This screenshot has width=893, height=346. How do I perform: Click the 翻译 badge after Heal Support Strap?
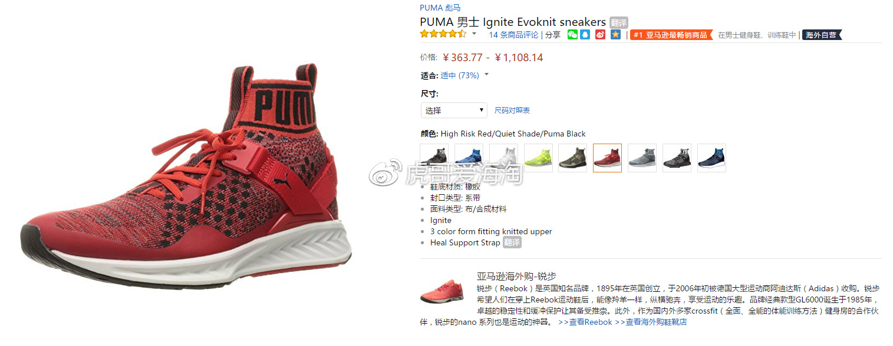[x=512, y=242]
